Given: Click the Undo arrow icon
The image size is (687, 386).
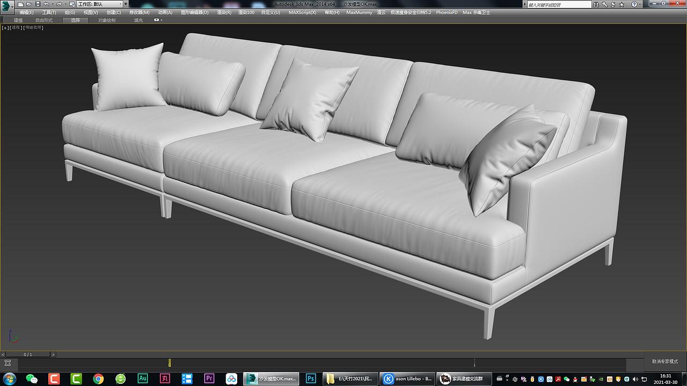Looking at the screenshot, I should click(x=46, y=4).
